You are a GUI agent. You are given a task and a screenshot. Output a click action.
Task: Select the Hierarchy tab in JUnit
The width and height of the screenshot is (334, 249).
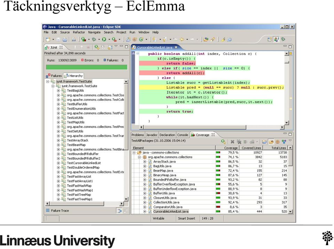pos(74,76)
